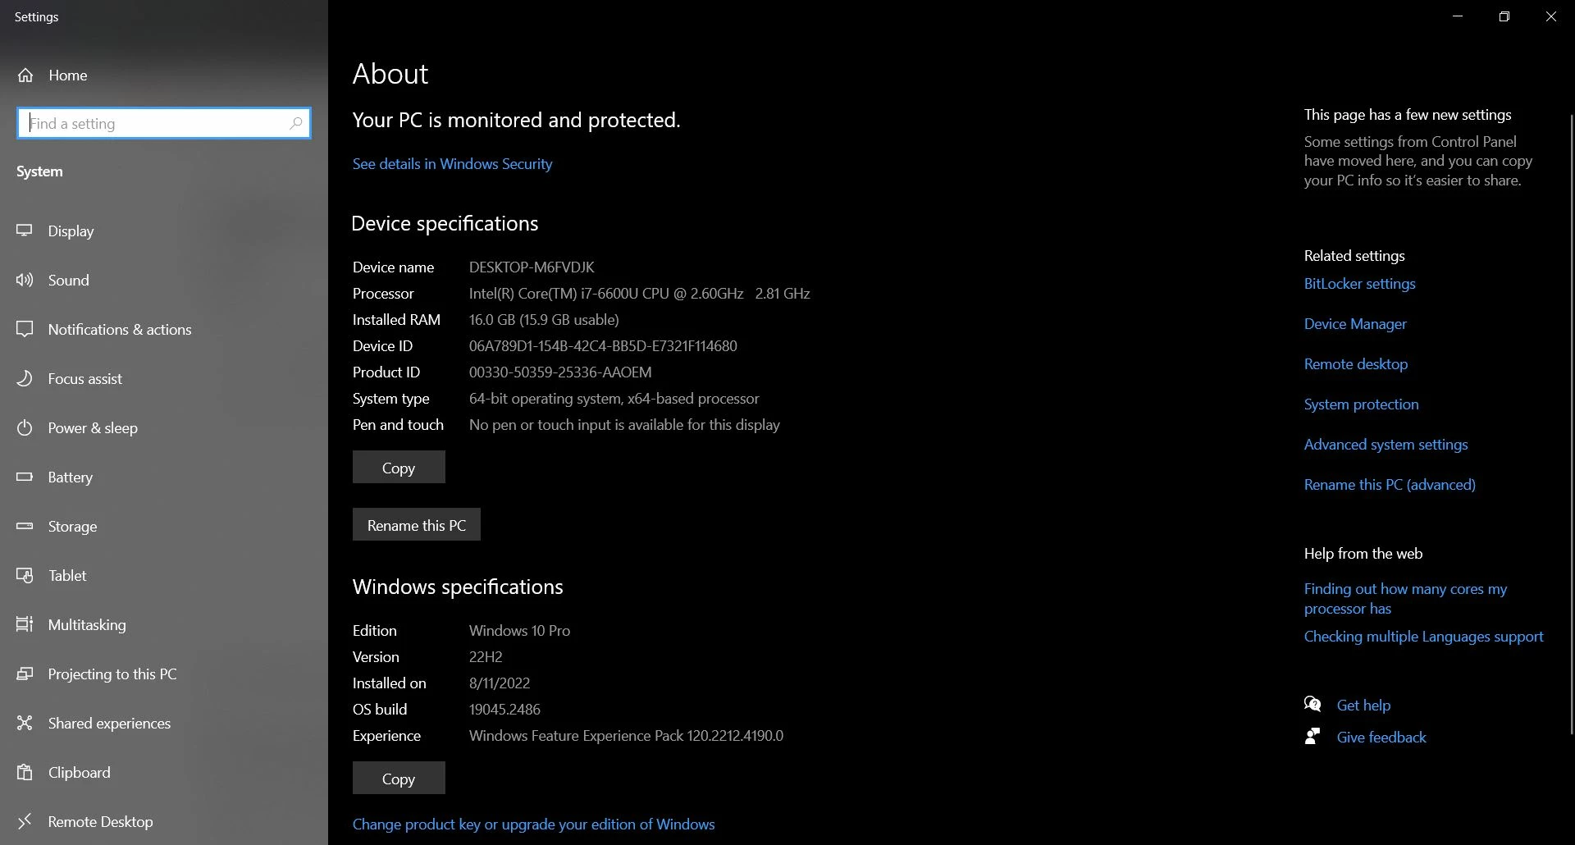Focus the Find a setting search box

164,123
